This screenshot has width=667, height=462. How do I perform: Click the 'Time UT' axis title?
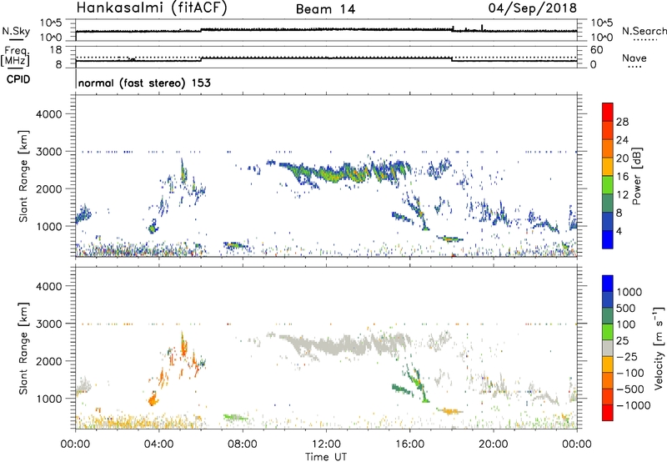click(326, 457)
